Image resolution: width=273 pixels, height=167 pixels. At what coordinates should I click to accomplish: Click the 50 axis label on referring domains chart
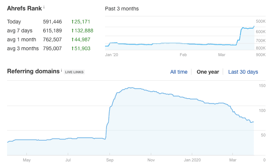point(263,135)
